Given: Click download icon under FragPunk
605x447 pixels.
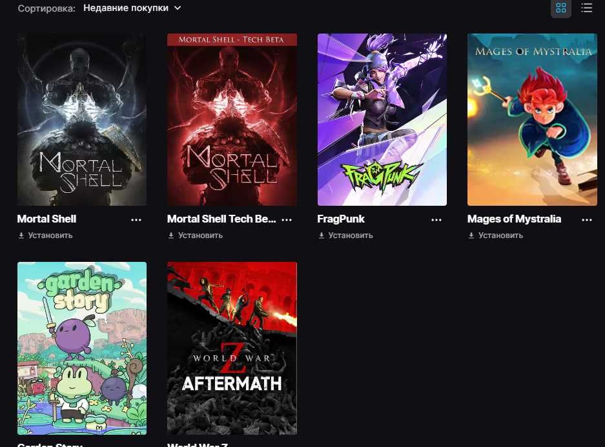Looking at the screenshot, I should pyautogui.click(x=321, y=235).
